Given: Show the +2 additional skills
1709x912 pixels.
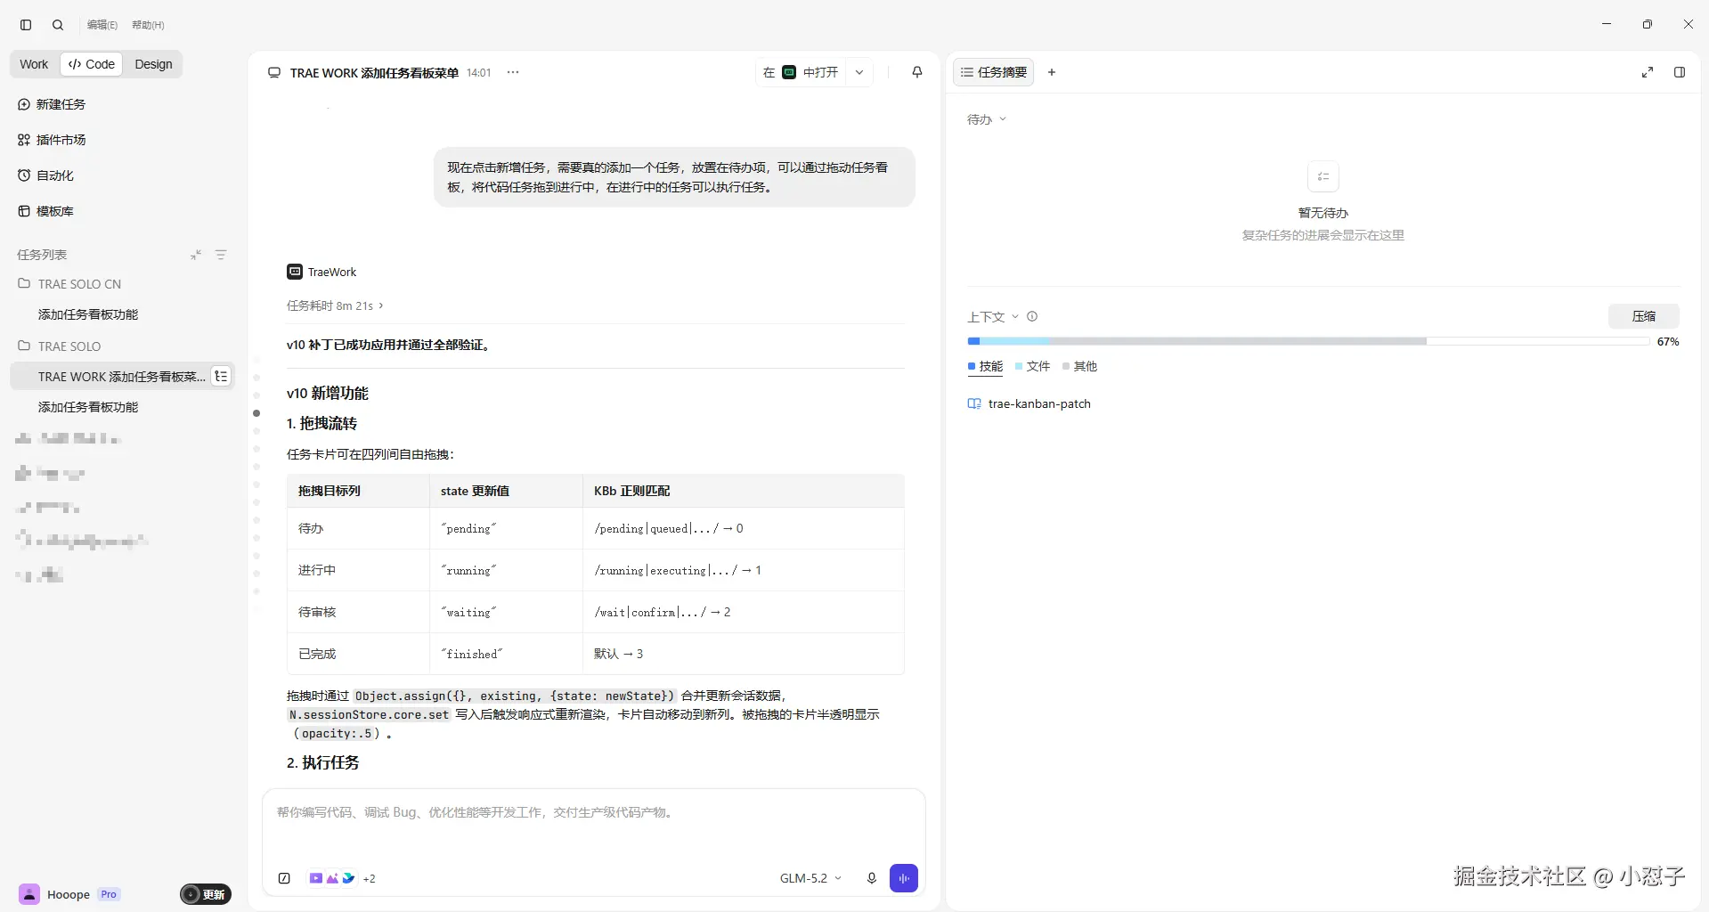Looking at the screenshot, I should click(x=370, y=879).
